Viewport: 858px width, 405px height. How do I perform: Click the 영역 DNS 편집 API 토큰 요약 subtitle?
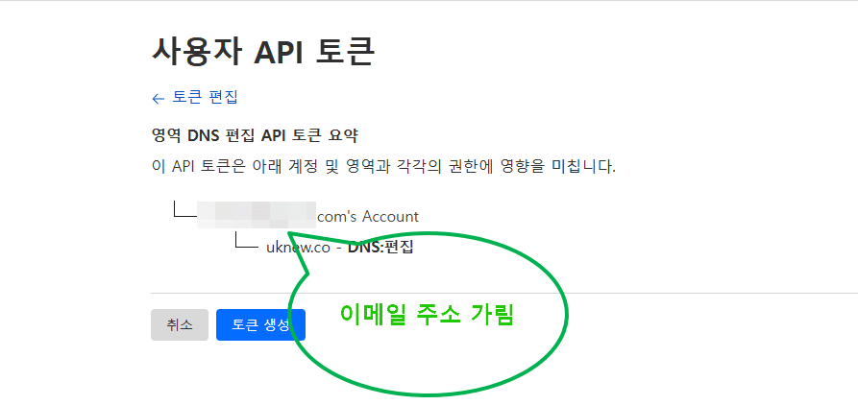(x=255, y=136)
